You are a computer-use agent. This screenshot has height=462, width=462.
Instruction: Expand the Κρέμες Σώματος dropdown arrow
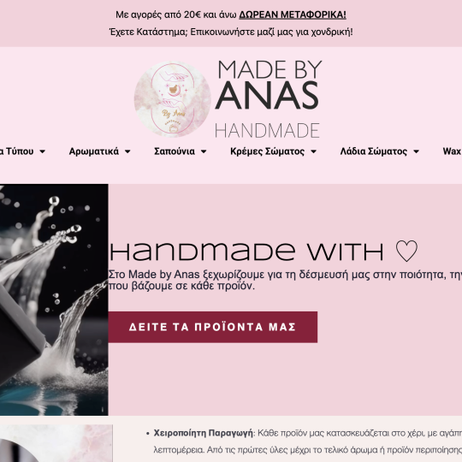pyautogui.click(x=313, y=151)
